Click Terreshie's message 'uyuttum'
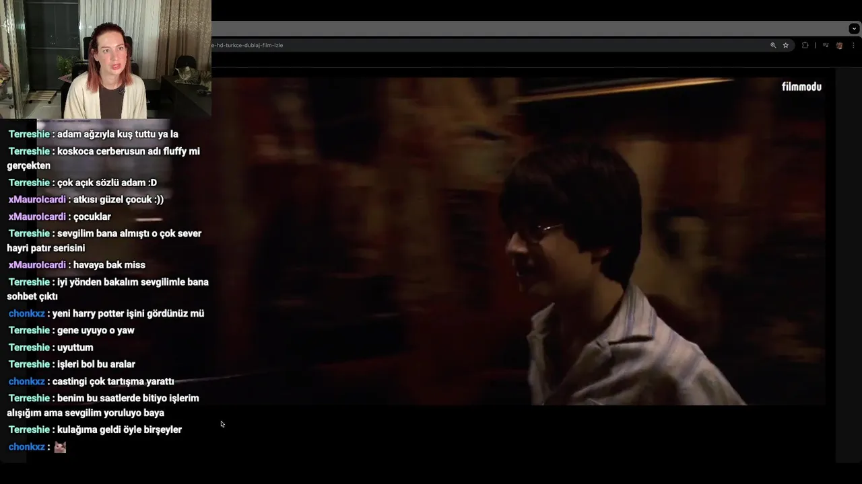 (75, 348)
